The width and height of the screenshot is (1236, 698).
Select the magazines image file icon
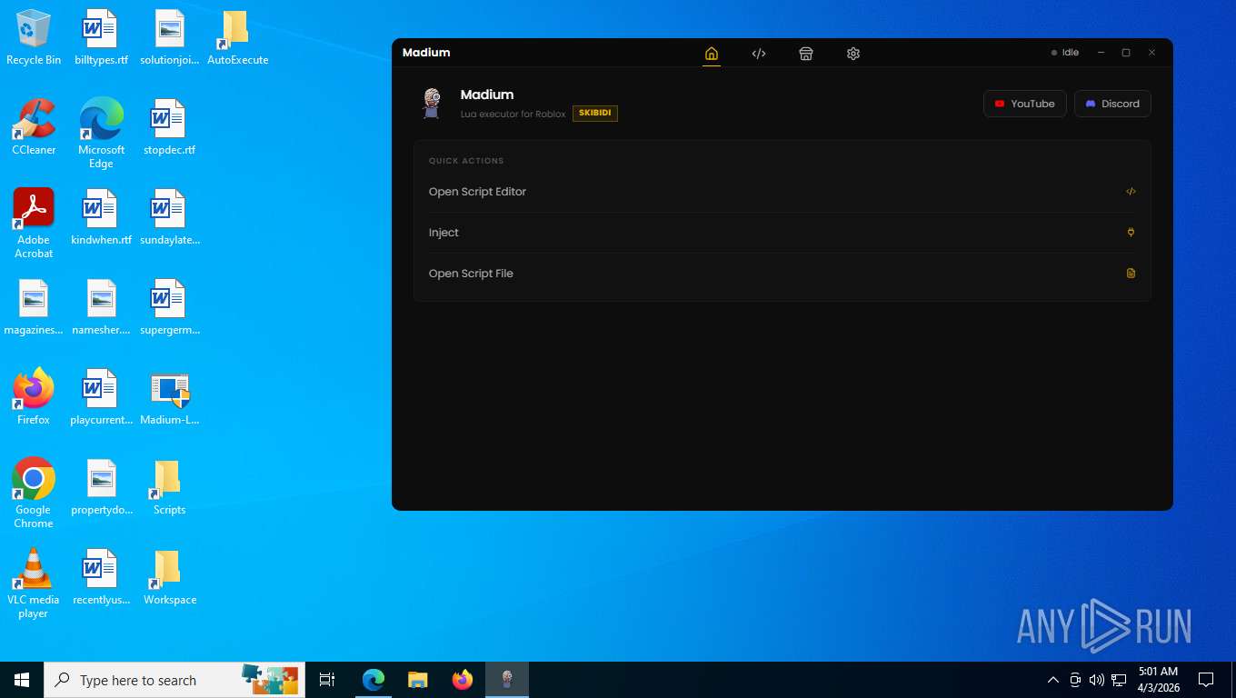pos(34,307)
